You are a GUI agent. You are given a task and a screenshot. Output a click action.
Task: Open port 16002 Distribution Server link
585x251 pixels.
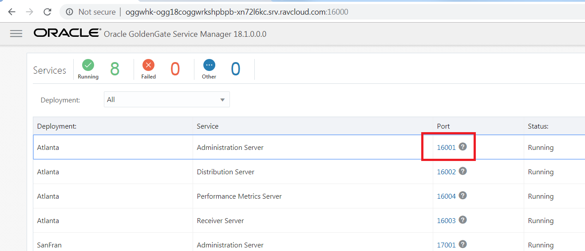[x=446, y=172]
